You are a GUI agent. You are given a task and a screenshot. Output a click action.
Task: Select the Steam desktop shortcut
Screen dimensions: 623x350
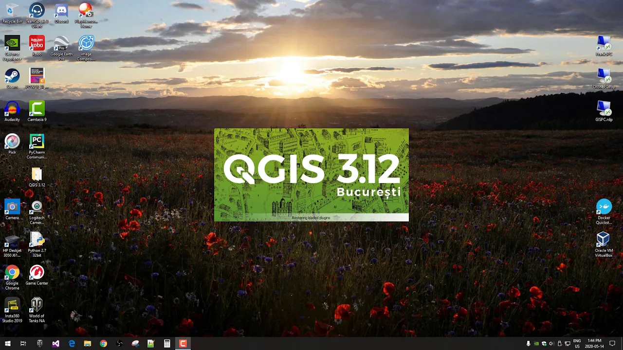tap(12, 79)
